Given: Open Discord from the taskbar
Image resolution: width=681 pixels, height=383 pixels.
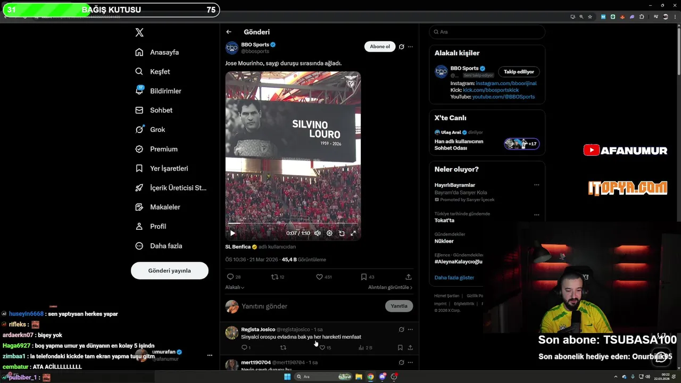Looking at the screenshot, I should [382, 377].
